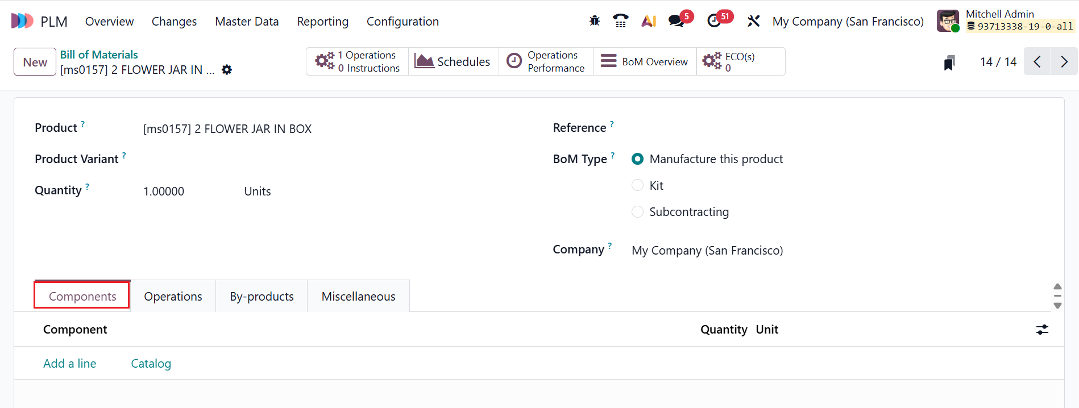Go to the next record arrow
Screen dimensions: 1079x408
[x=1064, y=61]
